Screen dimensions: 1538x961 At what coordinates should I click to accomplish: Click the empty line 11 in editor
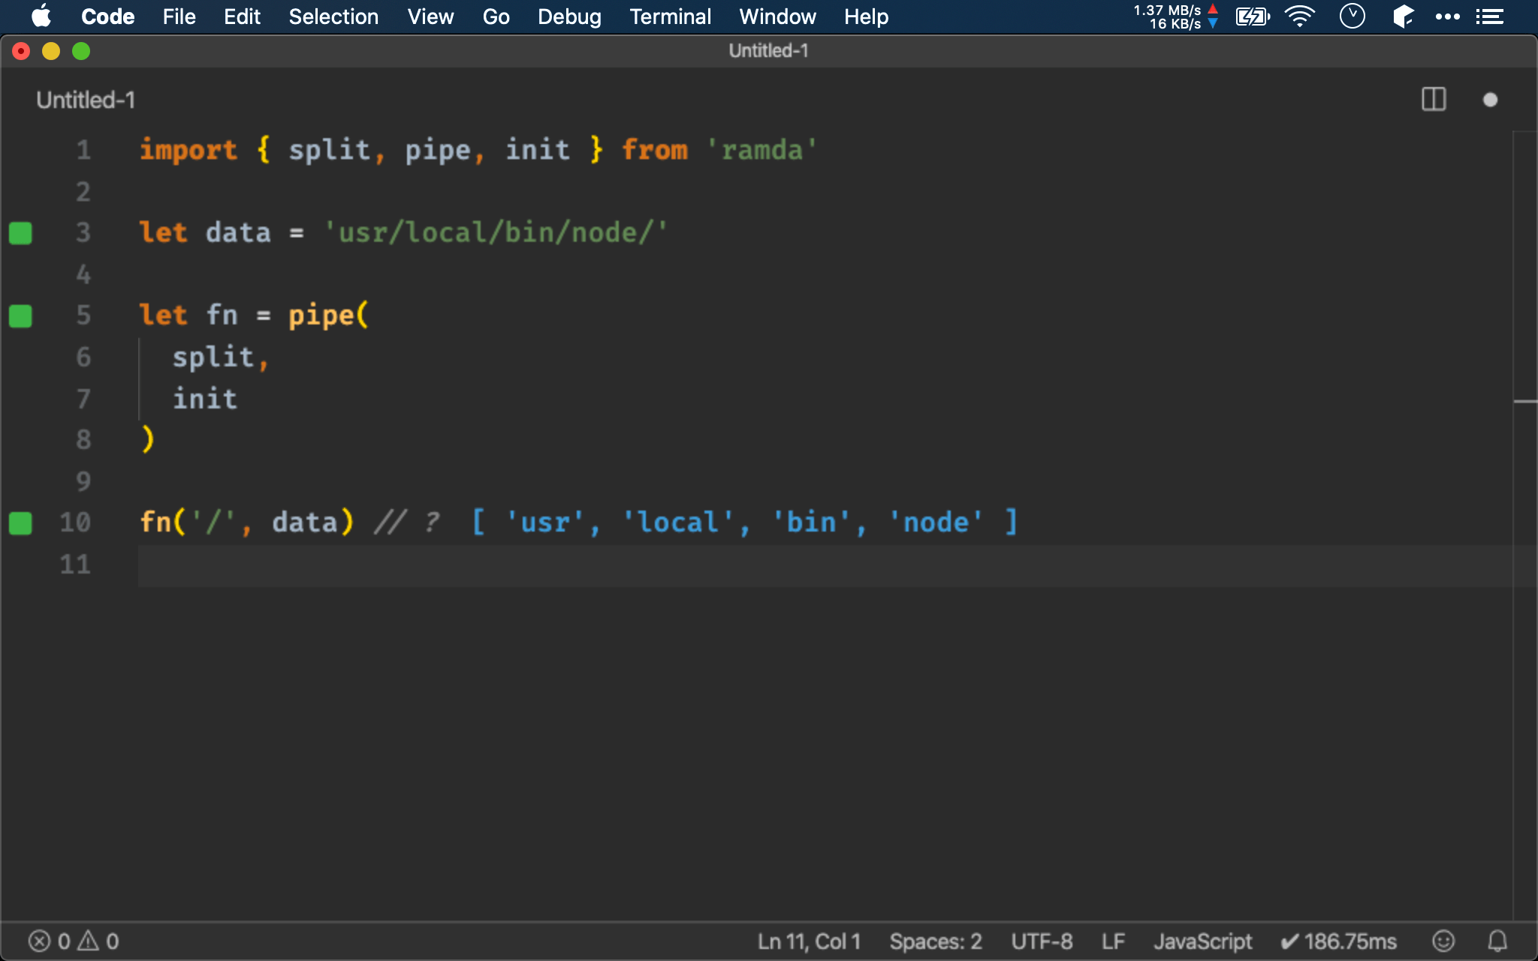tap(825, 565)
